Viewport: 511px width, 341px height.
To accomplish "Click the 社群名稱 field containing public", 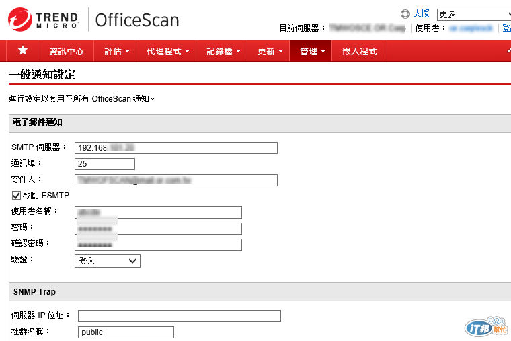I will pyautogui.click(x=126, y=332).
